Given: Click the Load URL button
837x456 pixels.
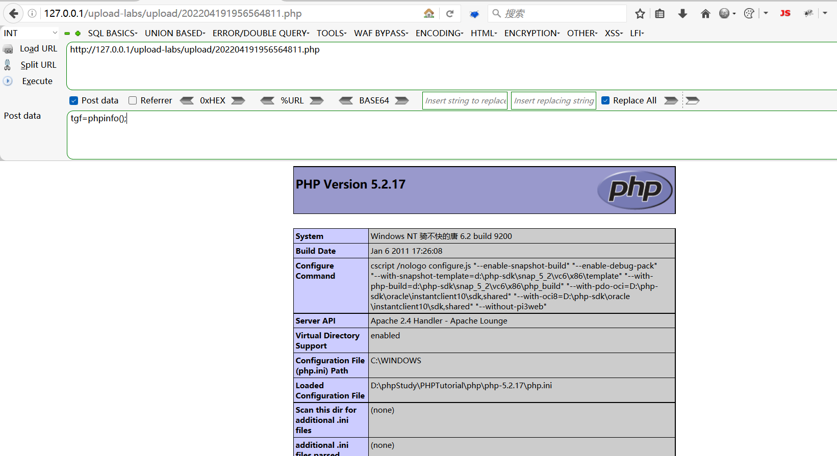Looking at the screenshot, I should [x=31, y=49].
